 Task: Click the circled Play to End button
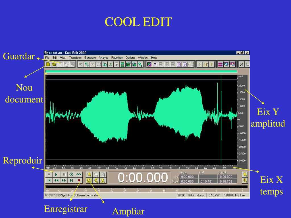coord(71,175)
